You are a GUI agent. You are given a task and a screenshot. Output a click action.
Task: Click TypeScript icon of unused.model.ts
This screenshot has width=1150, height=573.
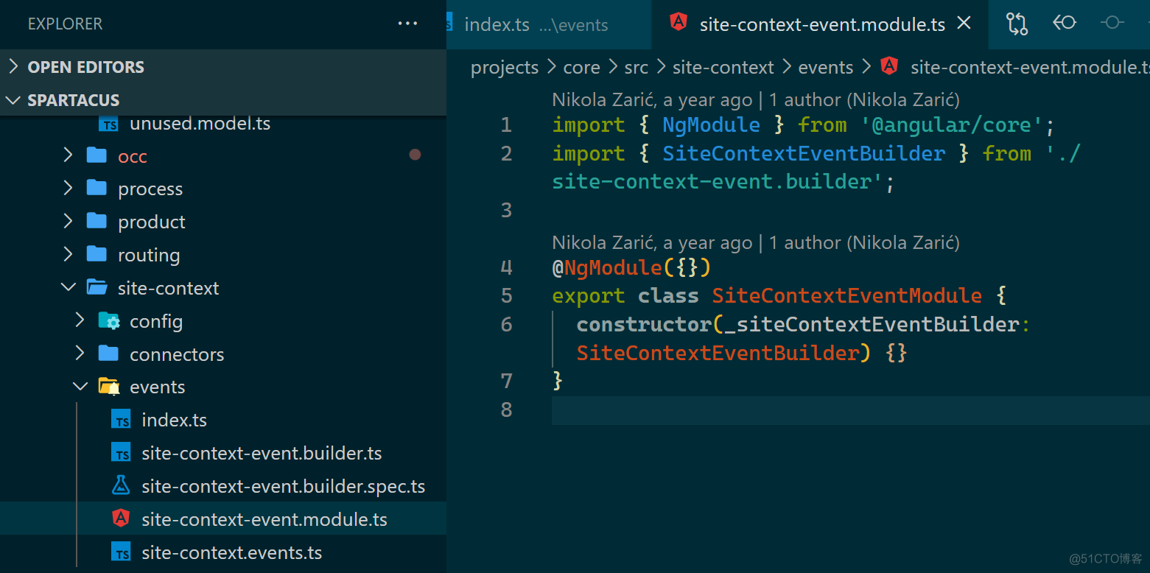(108, 124)
